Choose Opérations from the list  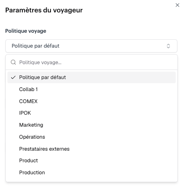[x=91, y=137]
